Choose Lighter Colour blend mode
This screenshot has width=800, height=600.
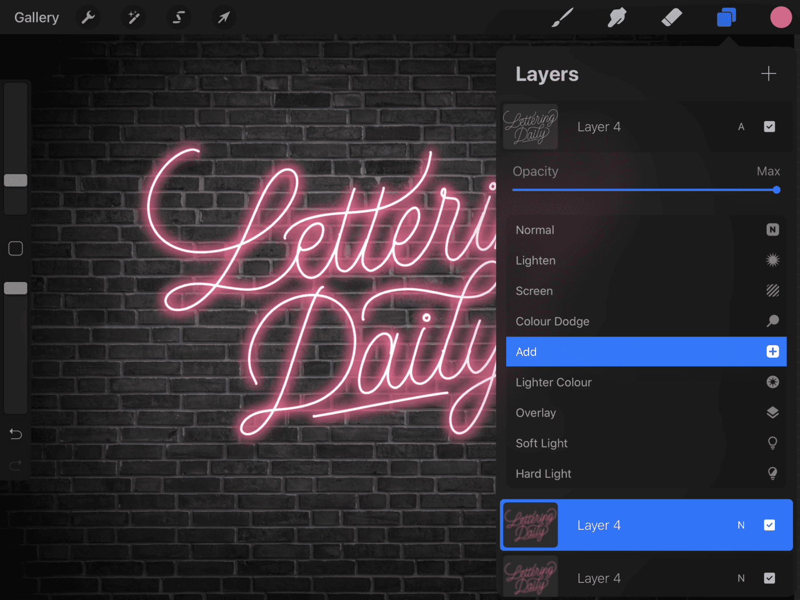pyautogui.click(x=646, y=382)
